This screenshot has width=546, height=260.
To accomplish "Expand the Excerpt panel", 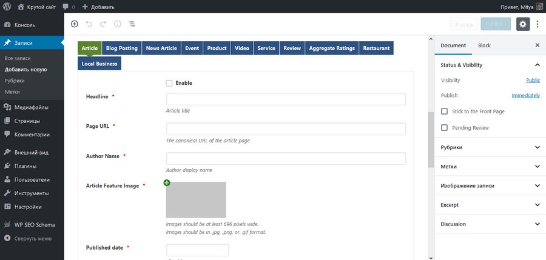I will click(490, 205).
